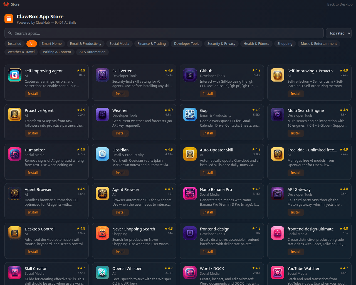
Task: Install the Humanizer skill
Action: pos(33,173)
